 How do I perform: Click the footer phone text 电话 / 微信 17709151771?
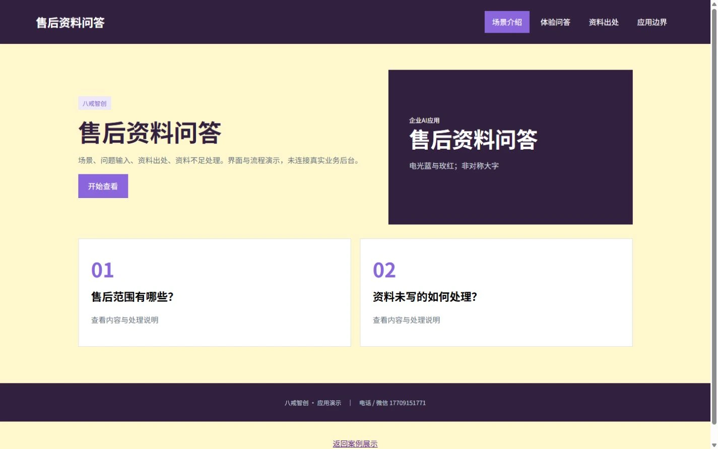393,403
